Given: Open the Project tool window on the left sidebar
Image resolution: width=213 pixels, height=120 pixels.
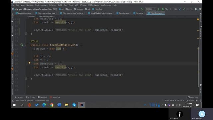Looking at the screenshot, I should (x=12, y=18).
